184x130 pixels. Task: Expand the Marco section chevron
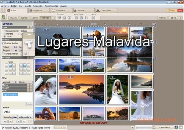point(28,85)
